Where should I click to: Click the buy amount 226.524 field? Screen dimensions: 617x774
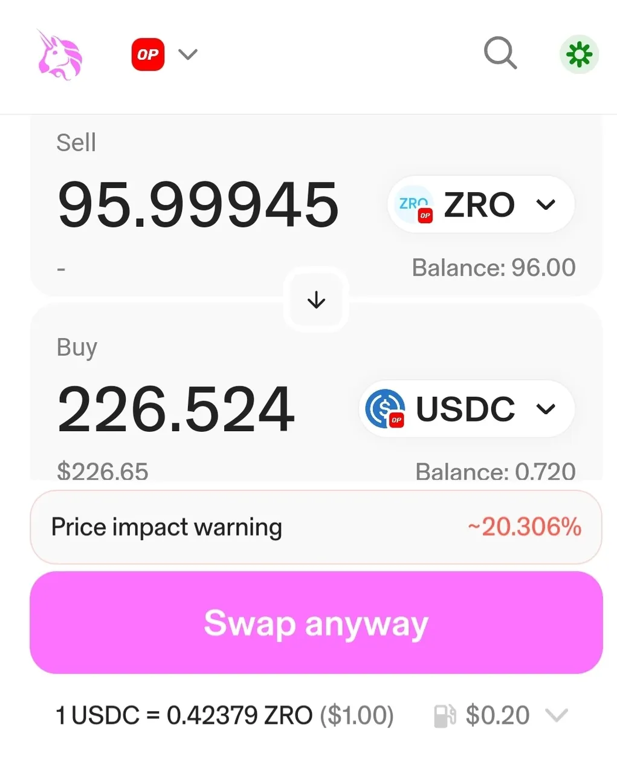pos(176,409)
